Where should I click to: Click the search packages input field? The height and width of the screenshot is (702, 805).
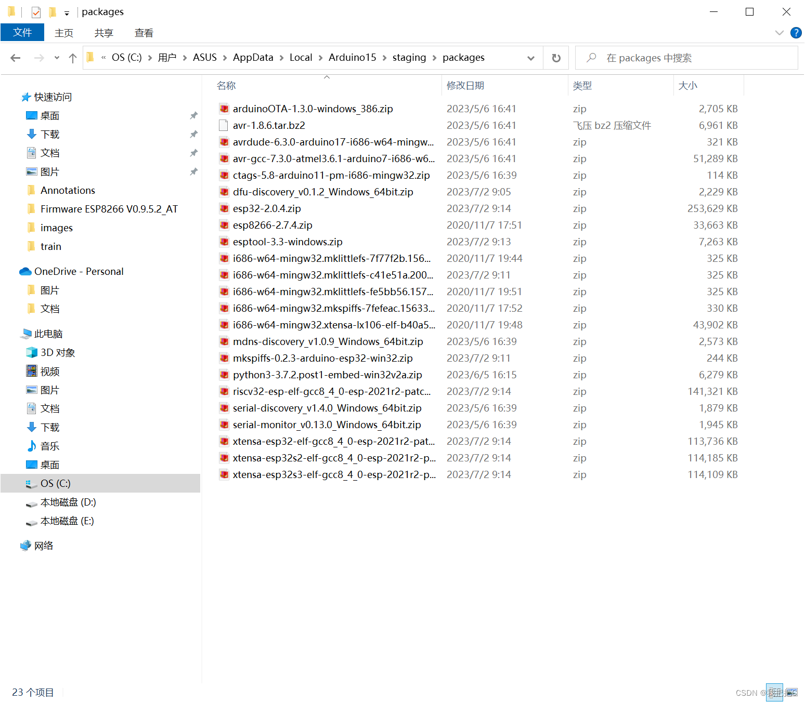click(686, 58)
